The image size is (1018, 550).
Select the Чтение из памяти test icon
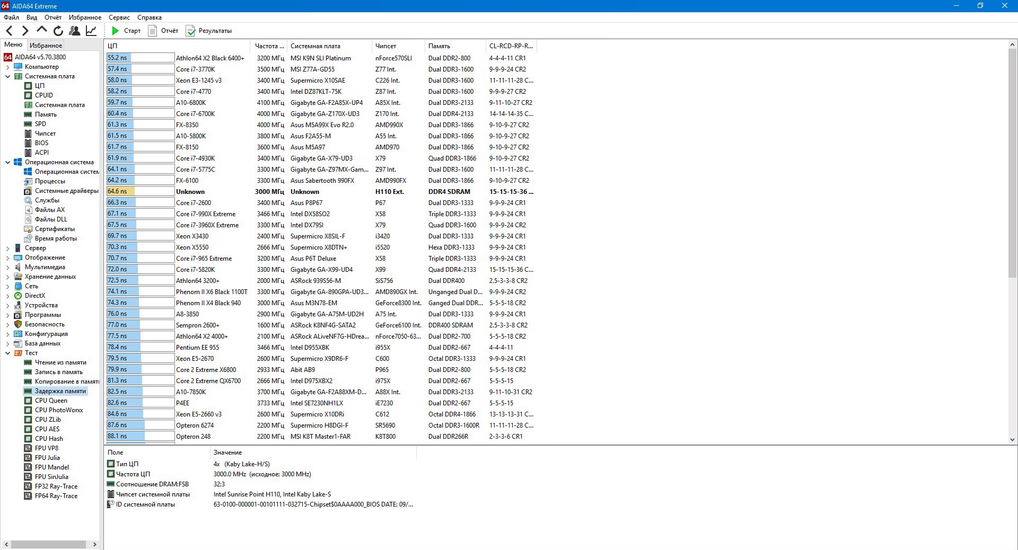click(28, 362)
